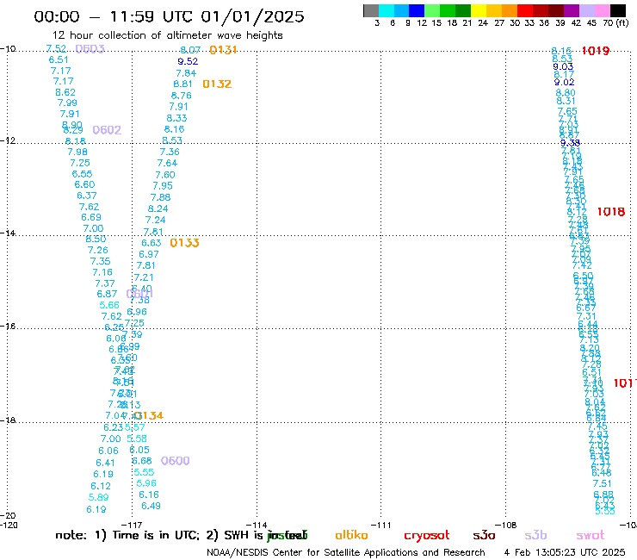637x560 pixels.
Task: Click the wave height value 8.50
Action: 96,240
